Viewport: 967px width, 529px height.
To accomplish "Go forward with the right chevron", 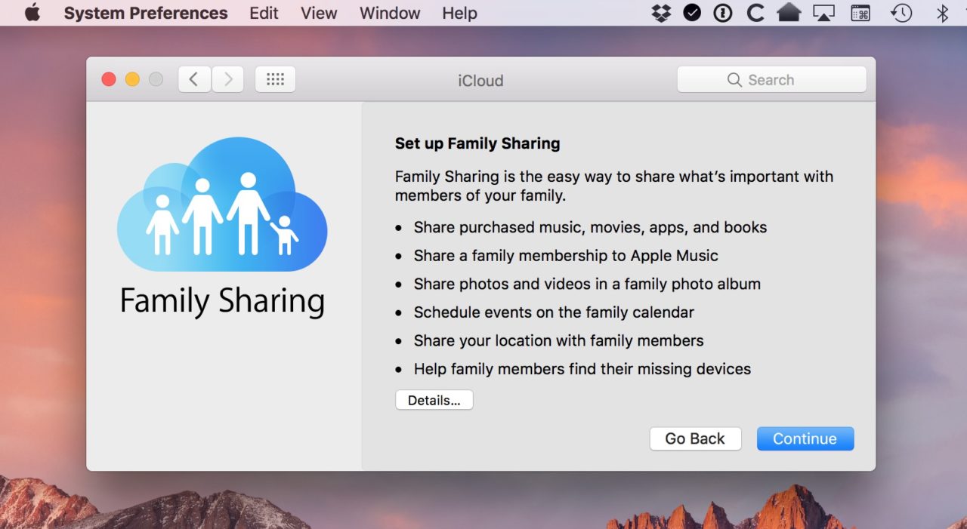I will [227, 79].
